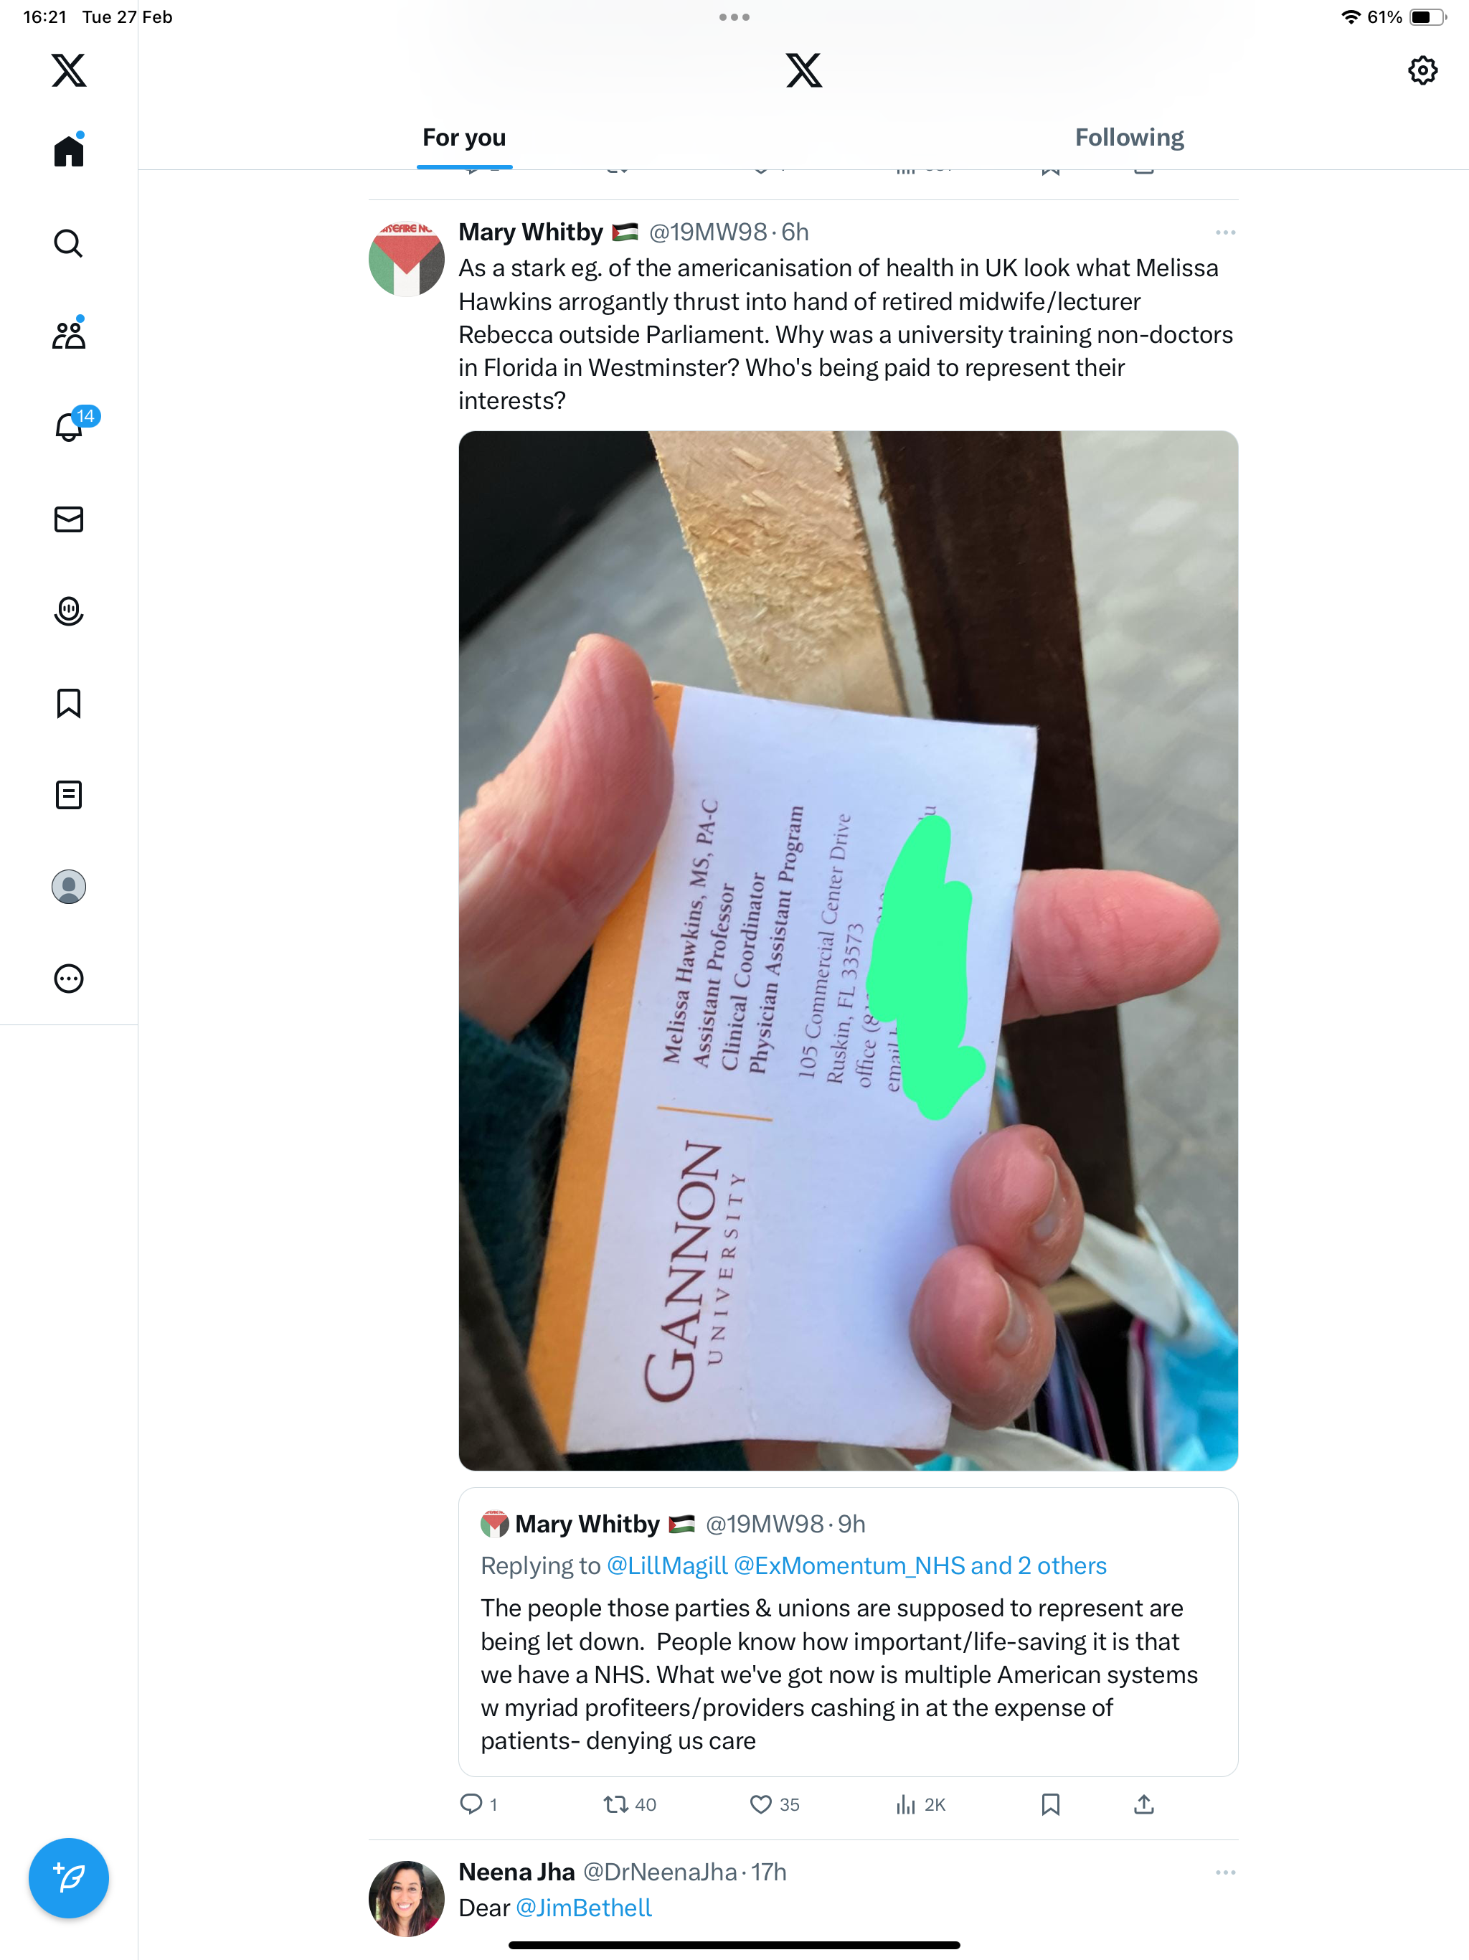Image resolution: width=1469 pixels, height=1960 pixels.
Task: Like Mary Whitby's tweet with 35 likes
Action: coord(773,1804)
